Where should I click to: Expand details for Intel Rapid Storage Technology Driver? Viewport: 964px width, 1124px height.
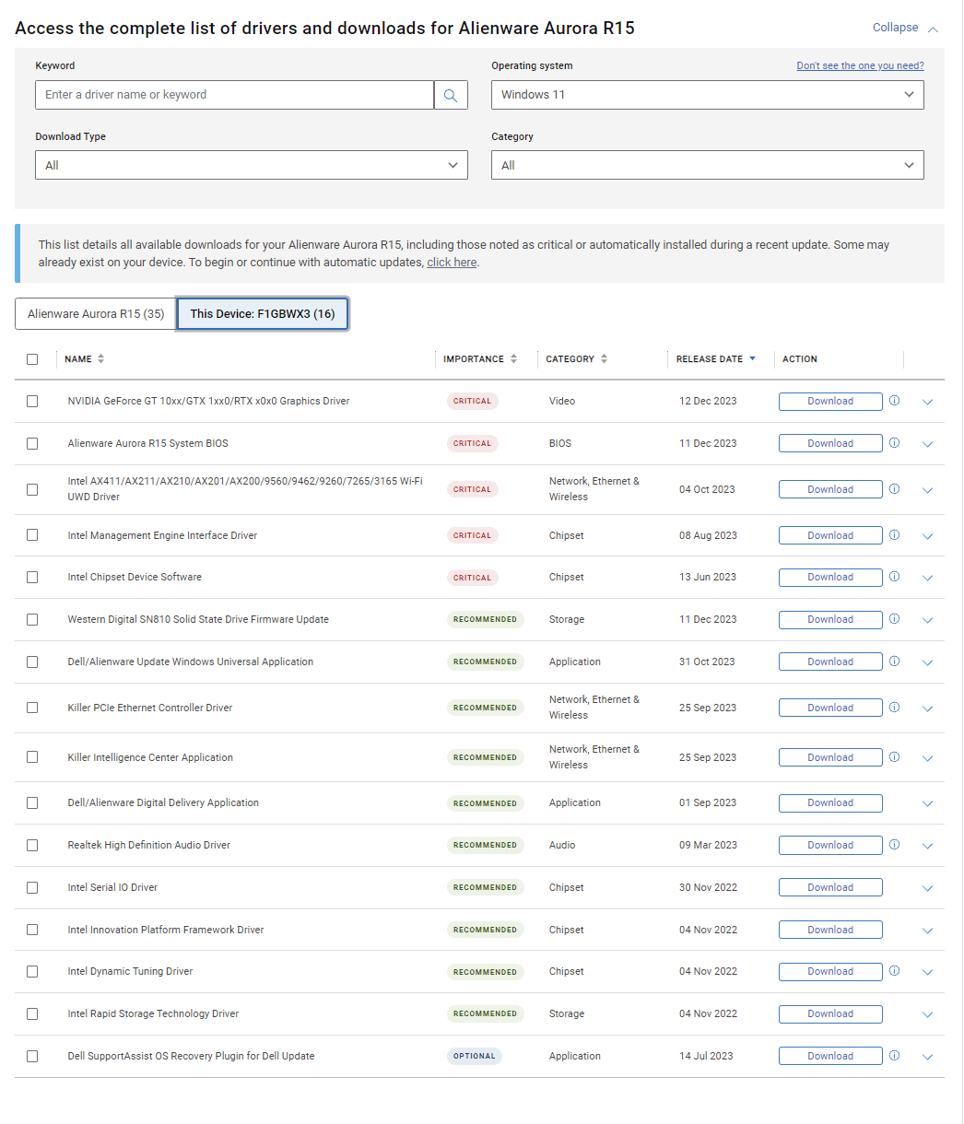[927, 1014]
